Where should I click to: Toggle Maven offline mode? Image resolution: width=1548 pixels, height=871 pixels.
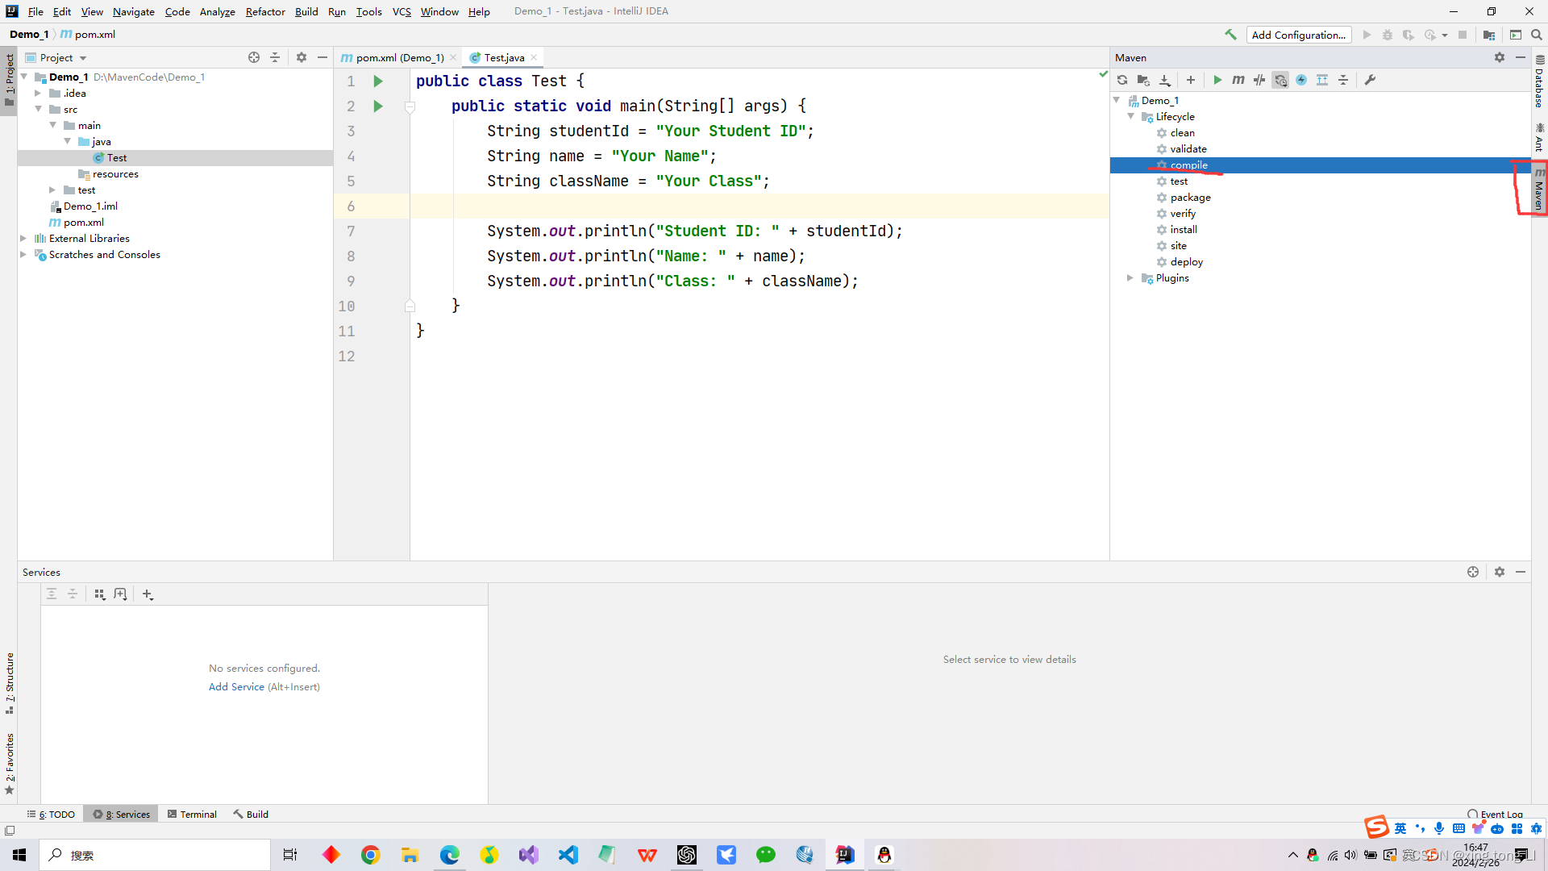[x=1259, y=80]
